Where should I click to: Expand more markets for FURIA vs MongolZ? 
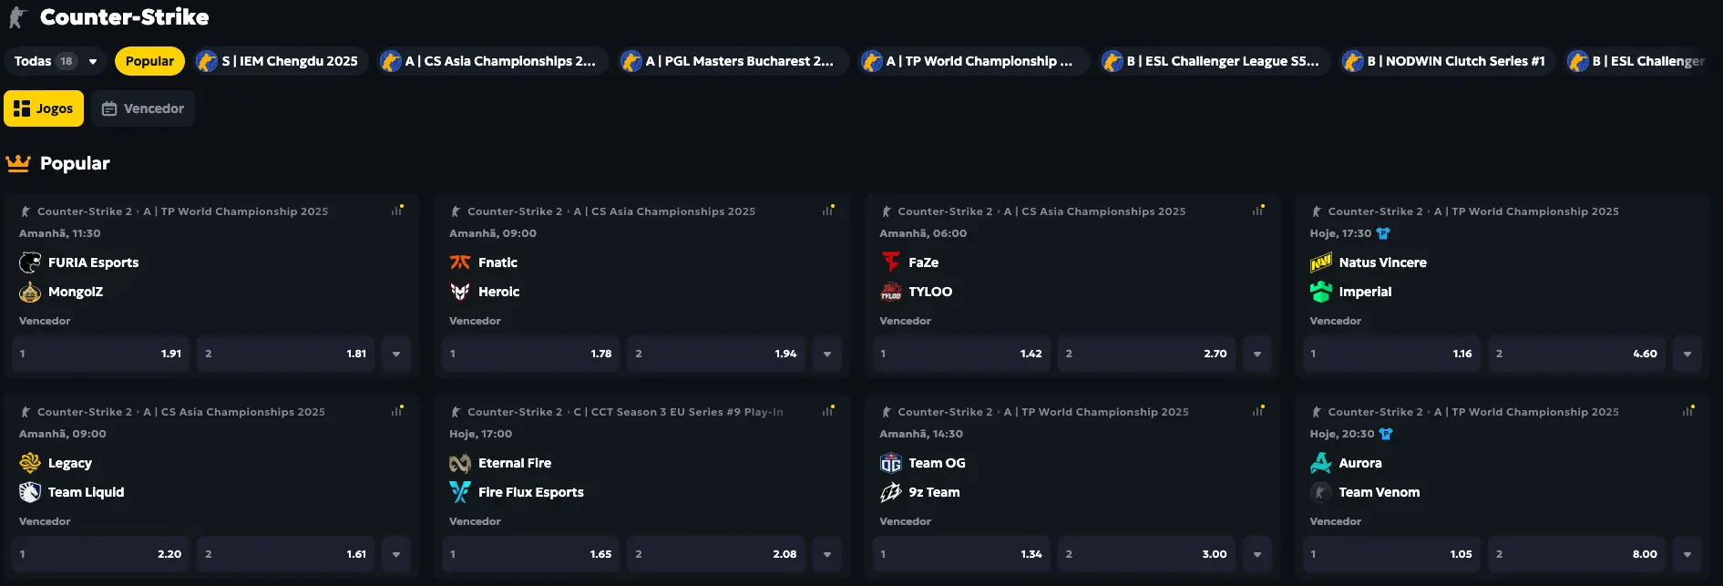point(396,354)
